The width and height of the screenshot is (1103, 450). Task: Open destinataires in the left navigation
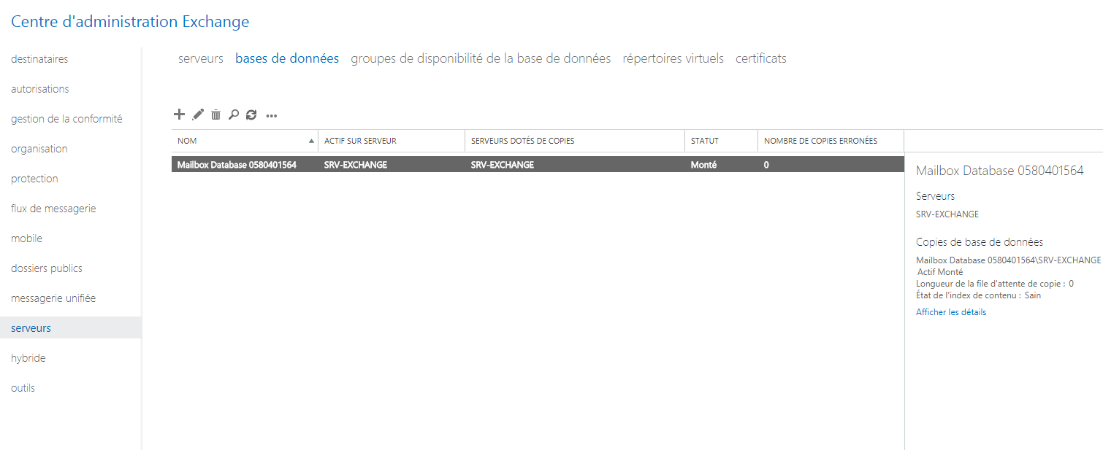39,59
